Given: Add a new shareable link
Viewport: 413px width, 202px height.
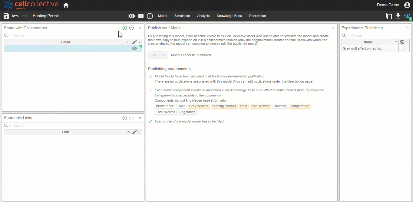Looking at the screenshot, I should (125, 118).
